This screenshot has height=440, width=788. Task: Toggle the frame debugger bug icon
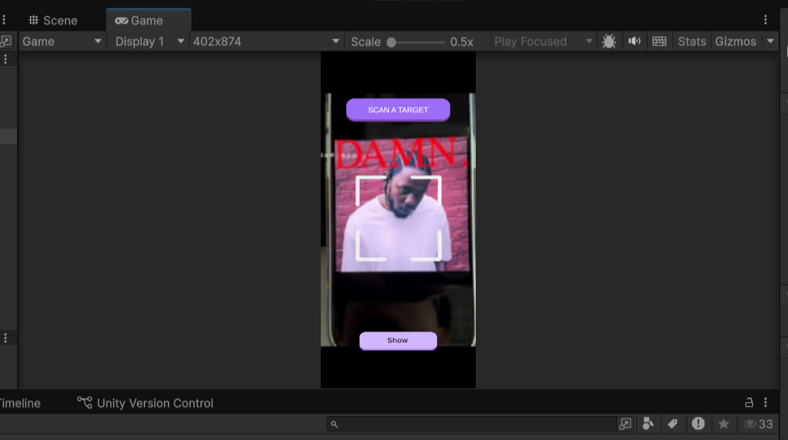(609, 42)
